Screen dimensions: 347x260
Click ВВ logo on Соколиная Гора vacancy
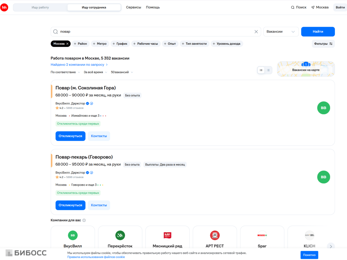tap(323, 108)
